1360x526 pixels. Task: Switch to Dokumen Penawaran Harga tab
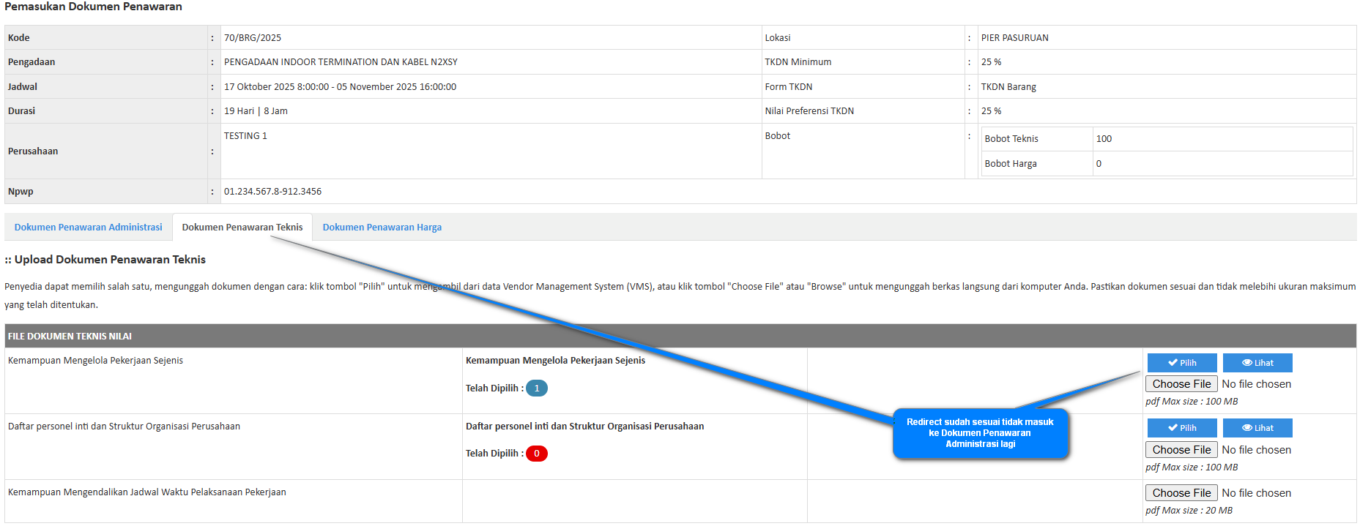382,228
